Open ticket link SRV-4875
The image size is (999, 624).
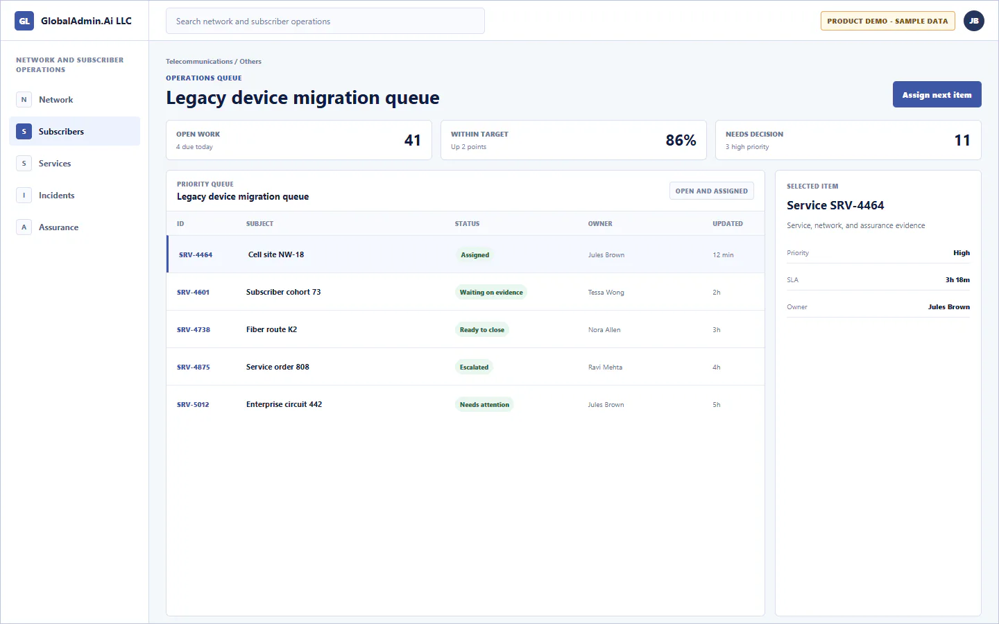point(194,367)
